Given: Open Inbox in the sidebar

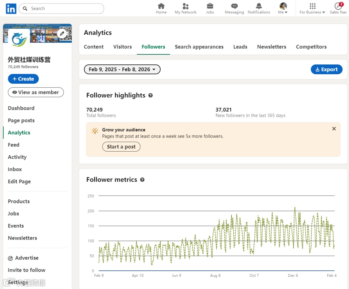Looking at the screenshot, I should click(15, 169).
